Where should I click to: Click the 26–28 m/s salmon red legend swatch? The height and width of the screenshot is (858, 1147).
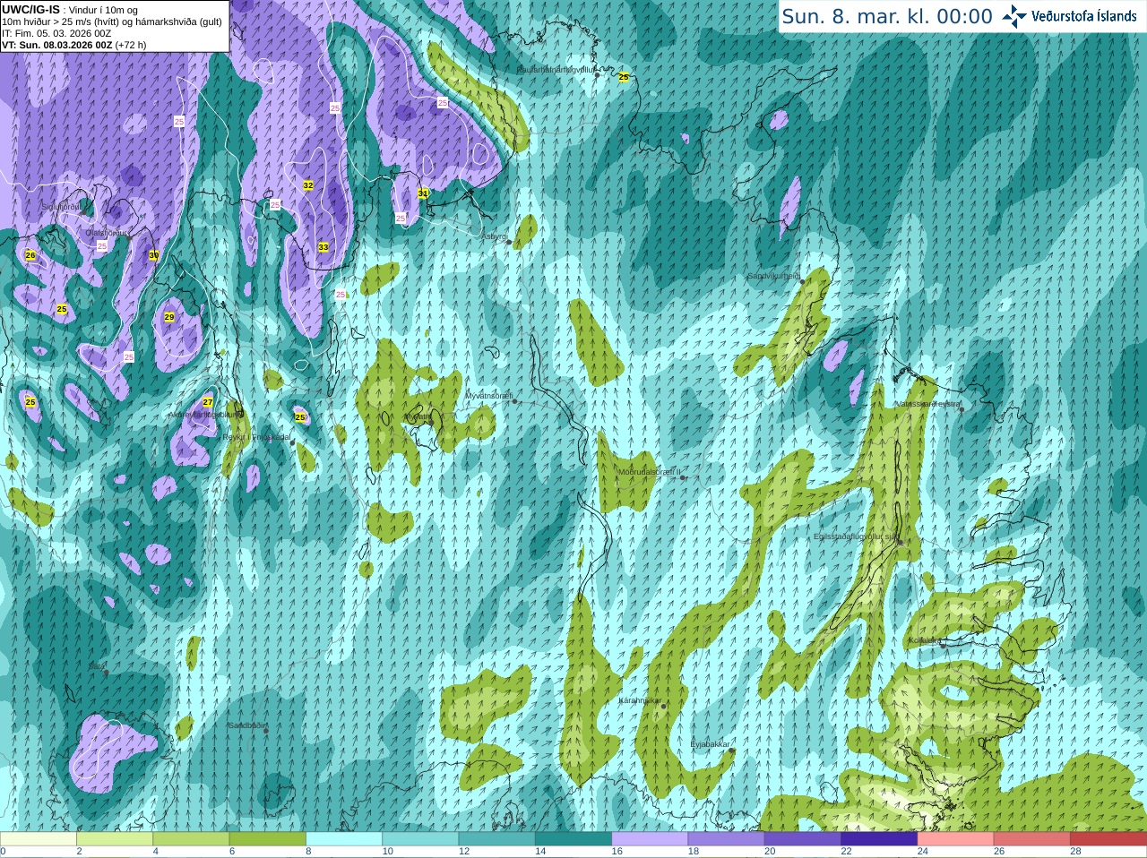1032,839
